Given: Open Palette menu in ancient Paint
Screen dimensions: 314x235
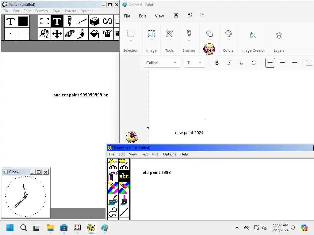Looking at the screenshot, I should 70,11.
